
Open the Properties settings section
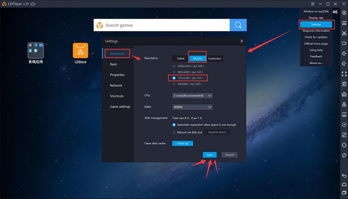(117, 75)
